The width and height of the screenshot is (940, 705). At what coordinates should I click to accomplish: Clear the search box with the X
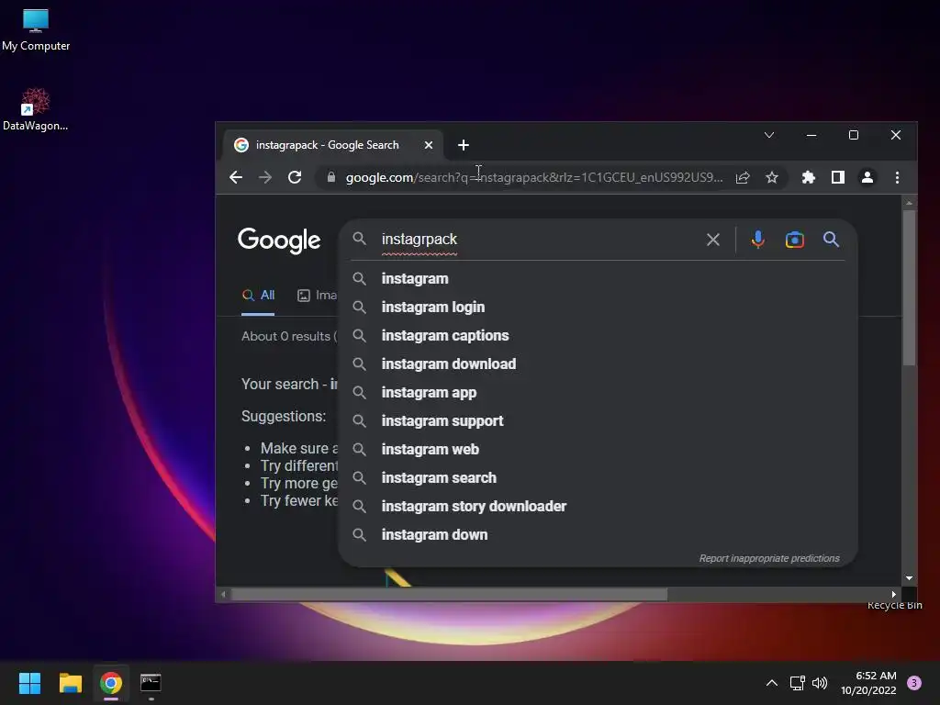click(712, 240)
